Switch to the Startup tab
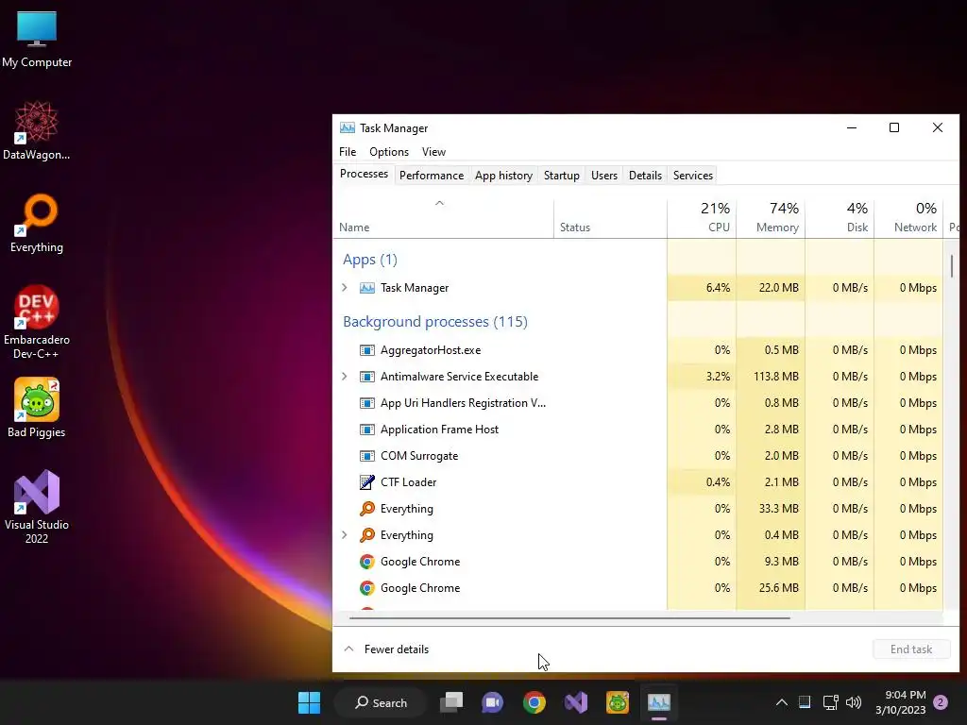Image resolution: width=967 pixels, height=725 pixels. coord(561,175)
